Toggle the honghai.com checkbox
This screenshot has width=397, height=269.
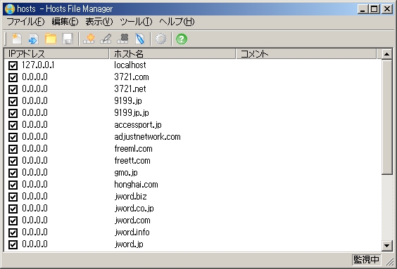[13, 185]
